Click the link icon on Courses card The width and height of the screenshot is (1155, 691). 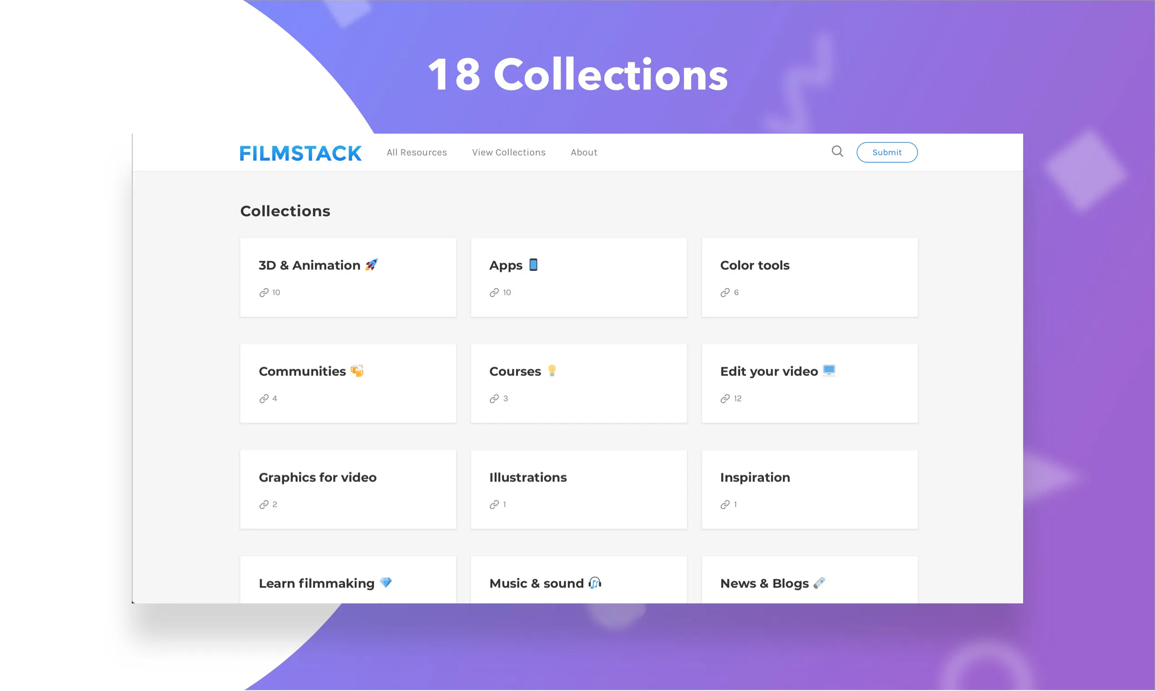click(494, 399)
